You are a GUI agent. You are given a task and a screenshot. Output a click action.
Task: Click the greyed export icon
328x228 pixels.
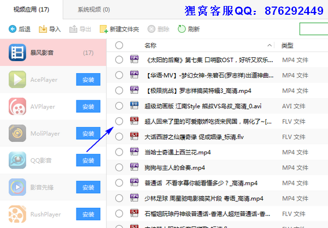point(73,29)
